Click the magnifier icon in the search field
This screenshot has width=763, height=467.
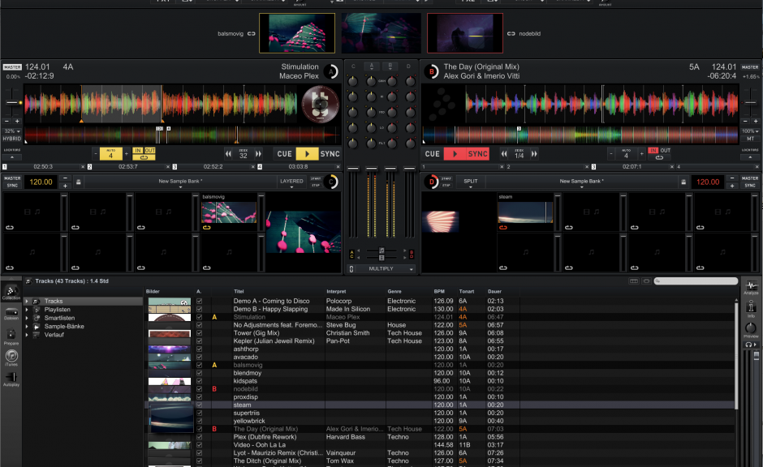(657, 281)
